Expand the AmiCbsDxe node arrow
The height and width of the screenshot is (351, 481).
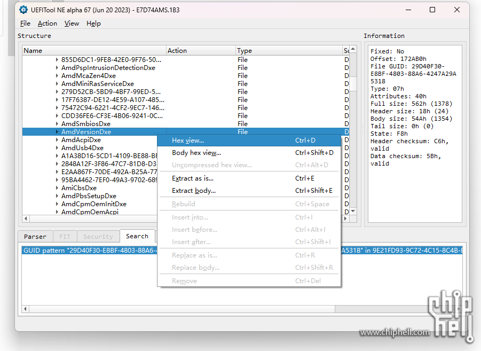(57, 188)
